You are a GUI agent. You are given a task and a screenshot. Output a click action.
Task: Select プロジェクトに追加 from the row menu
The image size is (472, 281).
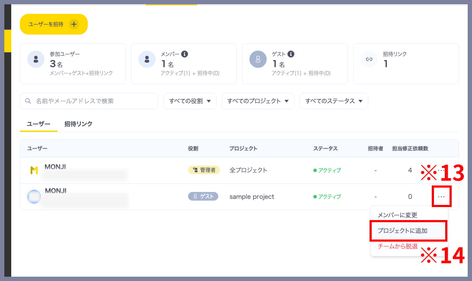coord(408,231)
